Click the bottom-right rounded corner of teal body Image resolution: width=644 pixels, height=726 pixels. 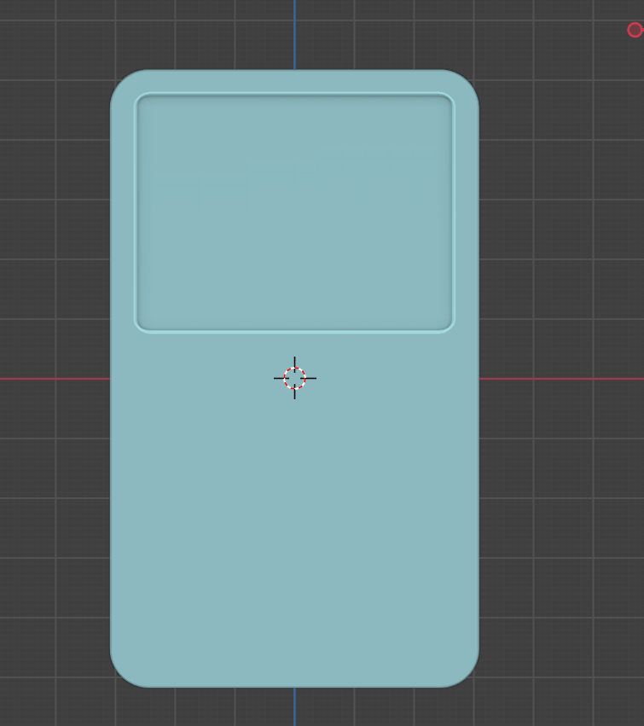pyautogui.click(x=466, y=674)
